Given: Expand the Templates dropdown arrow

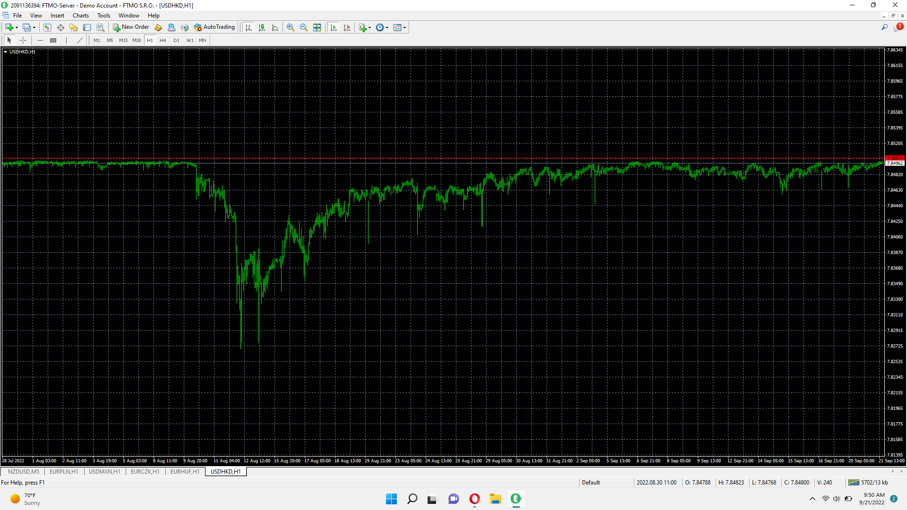Looking at the screenshot, I should click(x=404, y=27).
